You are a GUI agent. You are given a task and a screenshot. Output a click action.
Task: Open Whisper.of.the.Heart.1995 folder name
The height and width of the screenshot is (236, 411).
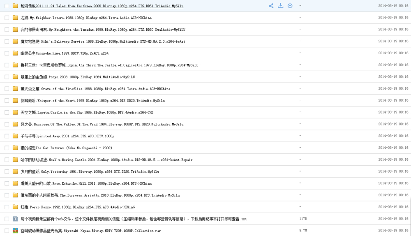tap(93, 100)
